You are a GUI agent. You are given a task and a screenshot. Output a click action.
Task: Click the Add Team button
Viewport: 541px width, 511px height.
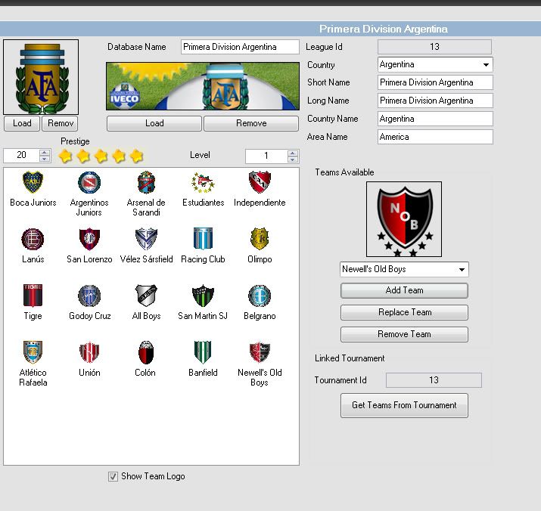pyautogui.click(x=404, y=290)
